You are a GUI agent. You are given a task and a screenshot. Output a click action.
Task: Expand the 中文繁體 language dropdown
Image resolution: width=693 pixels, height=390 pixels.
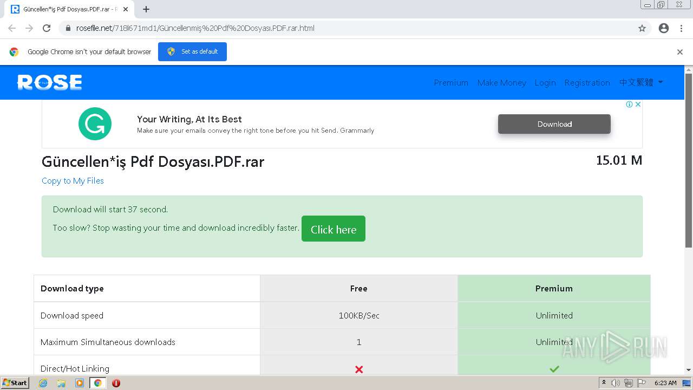[x=642, y=82]
